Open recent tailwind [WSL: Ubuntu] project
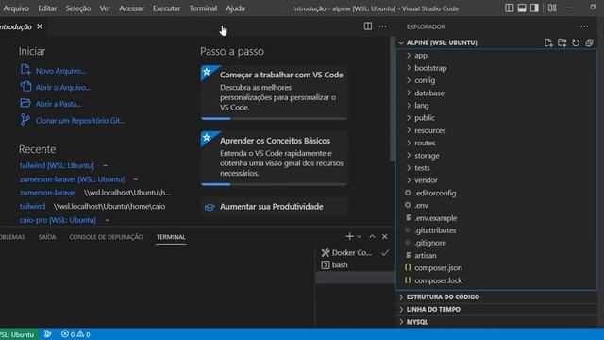The width and height of the screenshot is (604, 340). pyautogui.click(x=57, y=165)
